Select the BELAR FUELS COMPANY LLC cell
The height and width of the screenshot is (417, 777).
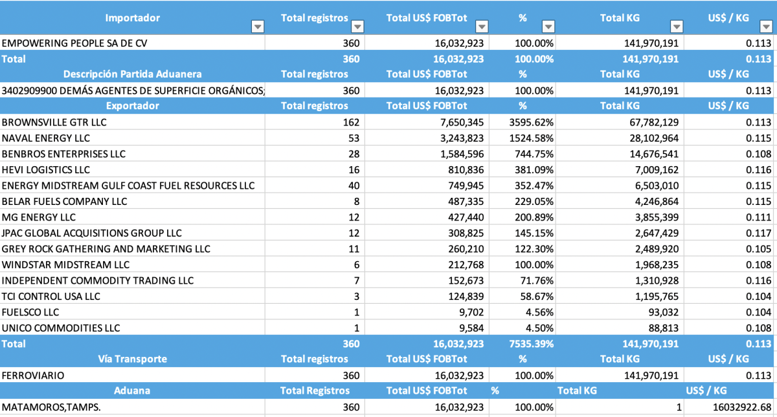click(132, 202)
